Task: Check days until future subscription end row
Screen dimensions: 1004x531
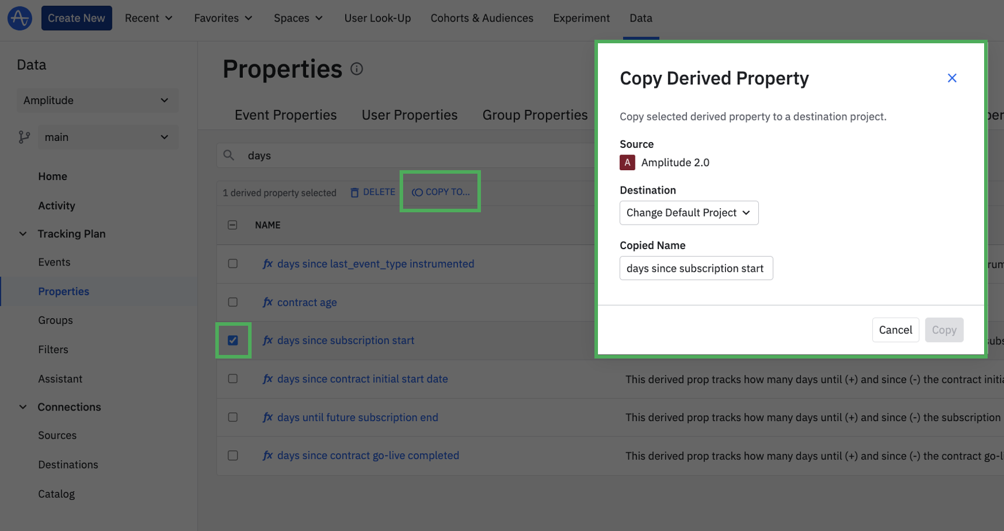Action: pyautogui.click(x=233, y=418)
